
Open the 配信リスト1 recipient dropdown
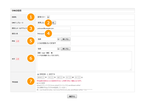point(43,17)
